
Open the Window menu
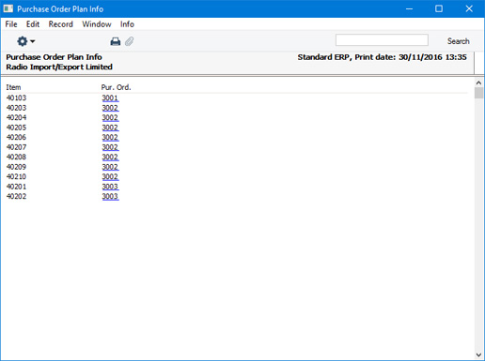(x=97, y=24)
